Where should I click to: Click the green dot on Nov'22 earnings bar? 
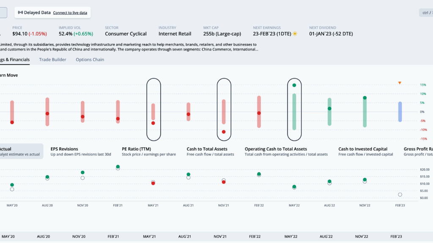coord(364,98)
